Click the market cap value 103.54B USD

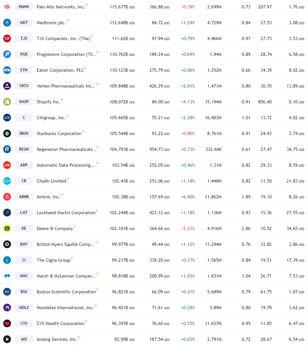pos(123,165)
